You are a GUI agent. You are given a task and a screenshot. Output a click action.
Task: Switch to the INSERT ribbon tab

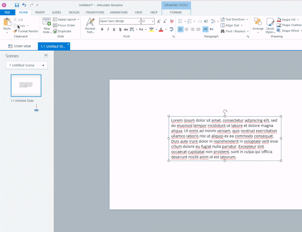pyautogui.click(x=40, y=12)
